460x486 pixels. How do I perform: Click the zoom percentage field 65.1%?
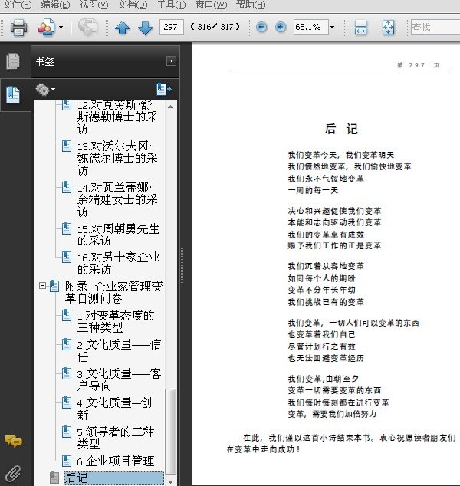coord(310,28)
